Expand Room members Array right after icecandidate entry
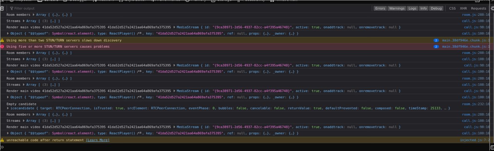The width and height of the screenshot is (494, 151). 34,114
